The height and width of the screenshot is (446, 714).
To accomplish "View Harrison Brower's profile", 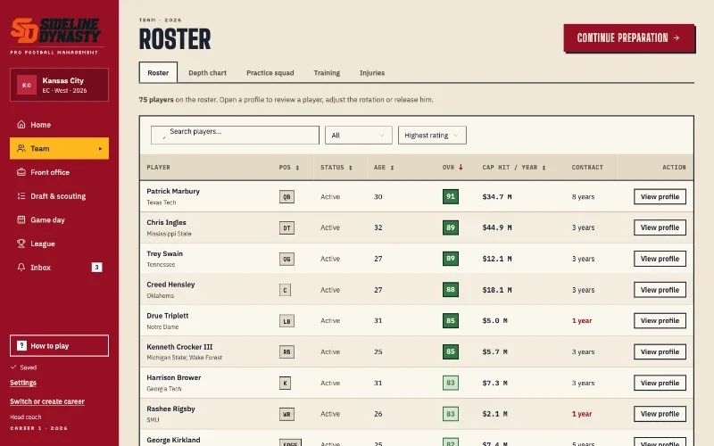I will tap(660, 383).
